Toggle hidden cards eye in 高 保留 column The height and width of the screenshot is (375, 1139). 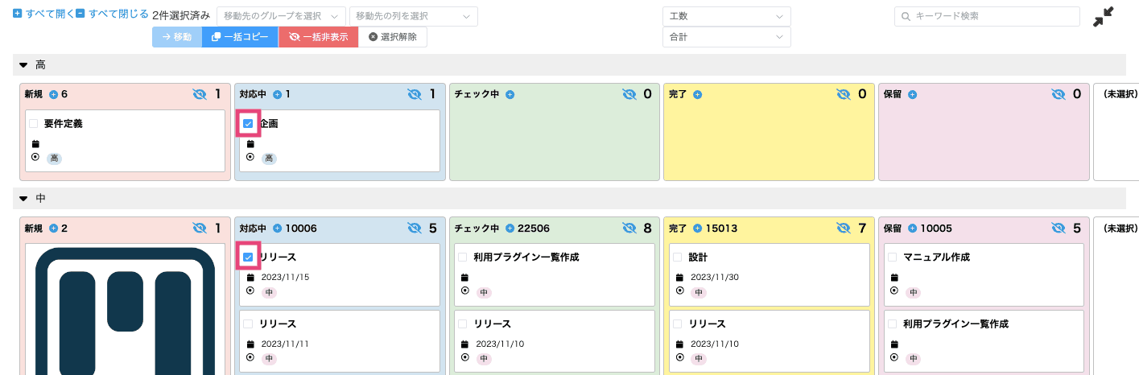1059,94
